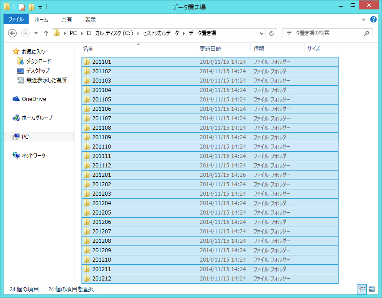Switch to the 表示 ribbon tab

pos(90,19)
